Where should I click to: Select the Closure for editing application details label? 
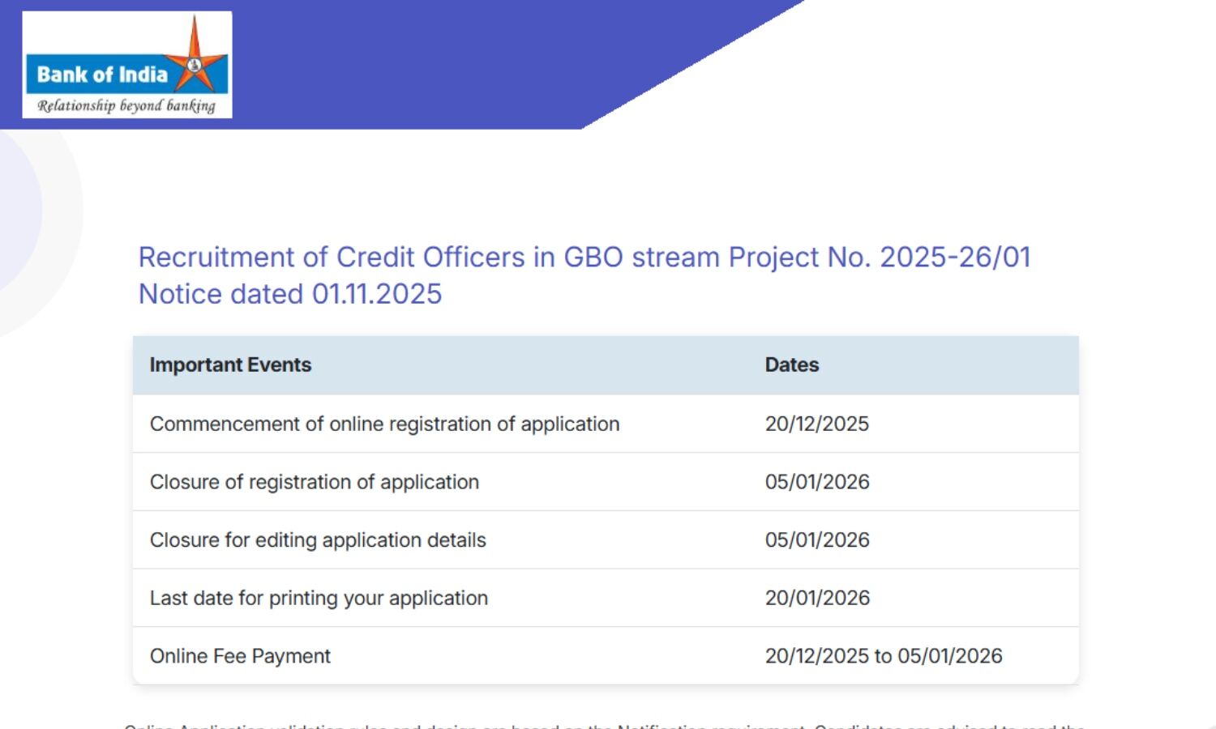(318, 540)
